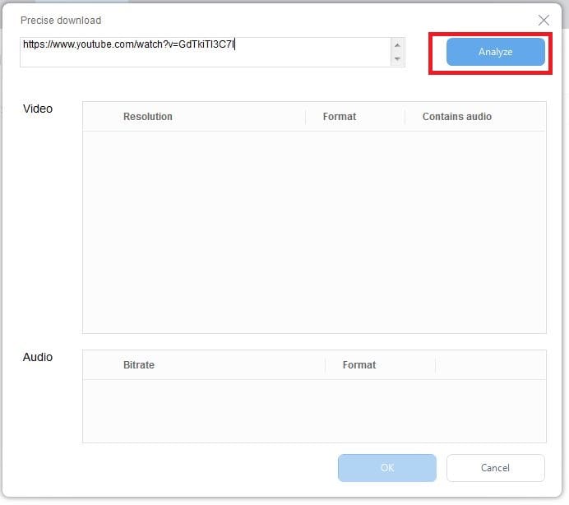This screenshot has width=569, height=505.
Task: Confirm with the OK button
Action: (386, 468)
